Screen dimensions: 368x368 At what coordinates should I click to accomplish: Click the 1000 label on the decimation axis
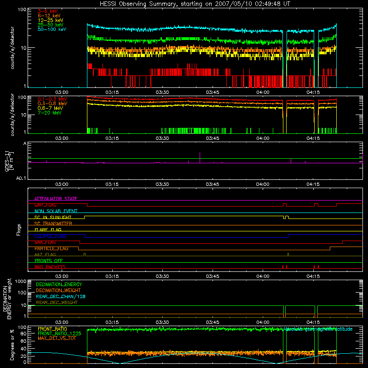pyautogui.click(x=21, y=281)
